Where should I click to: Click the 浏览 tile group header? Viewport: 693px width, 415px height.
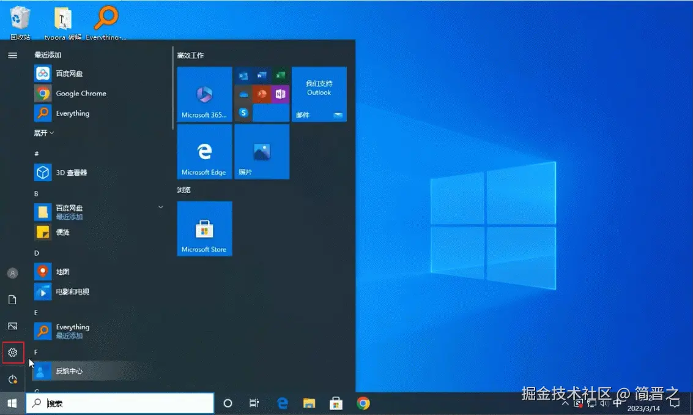(x=184, y=190)
